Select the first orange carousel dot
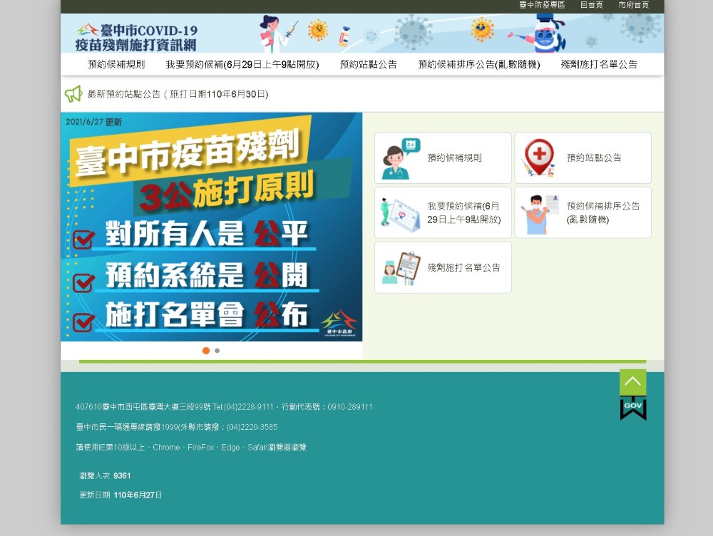The image size is (713, 536). pos(206,351)
